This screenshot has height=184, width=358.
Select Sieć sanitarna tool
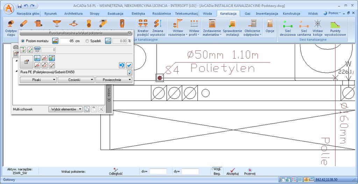coord(304,28)
